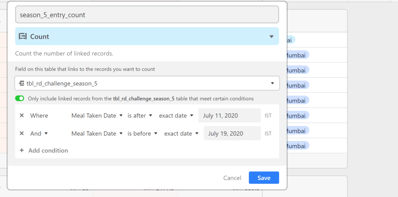This screenshot has width=398, height=197.
Task: Click Add condition link
Action: [x=48, y=150]
